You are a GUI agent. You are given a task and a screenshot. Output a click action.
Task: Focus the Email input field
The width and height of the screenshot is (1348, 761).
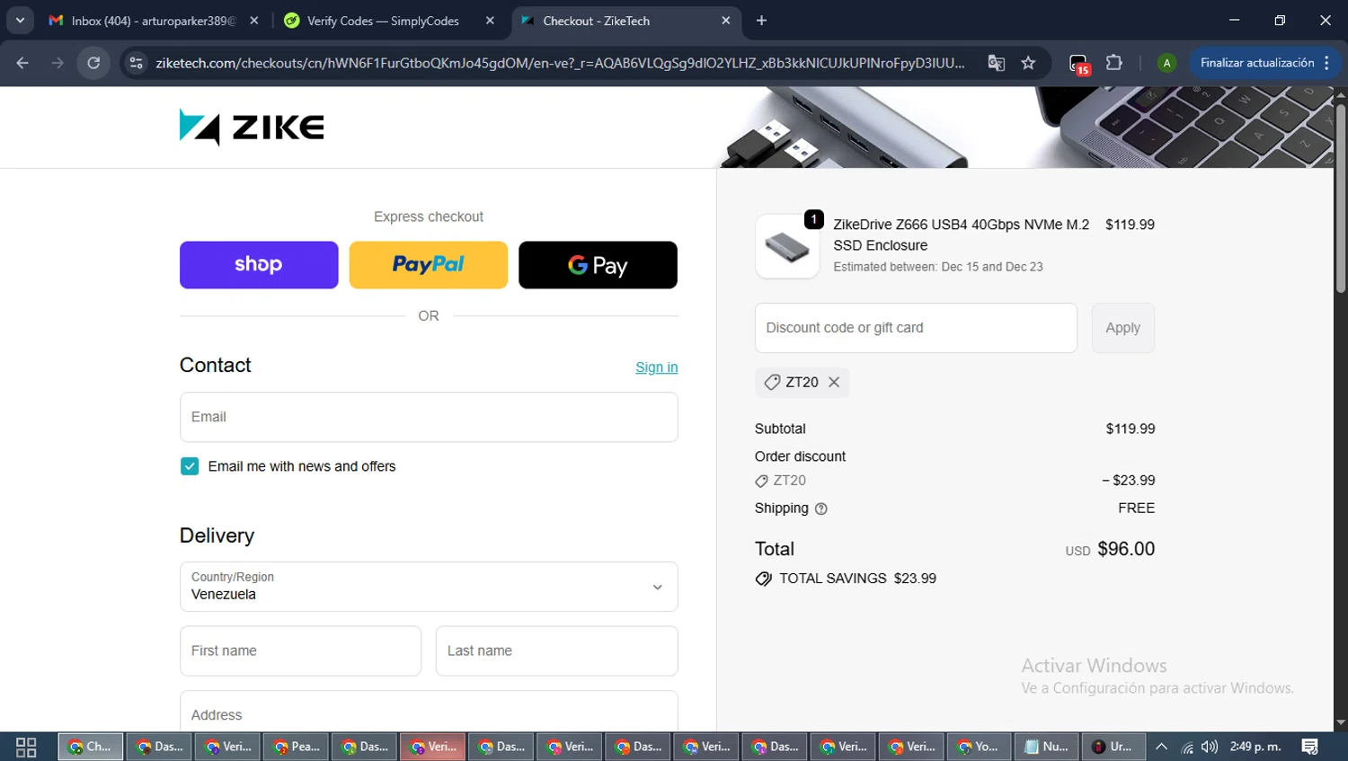pyautogui.click(x=429, y=417)
